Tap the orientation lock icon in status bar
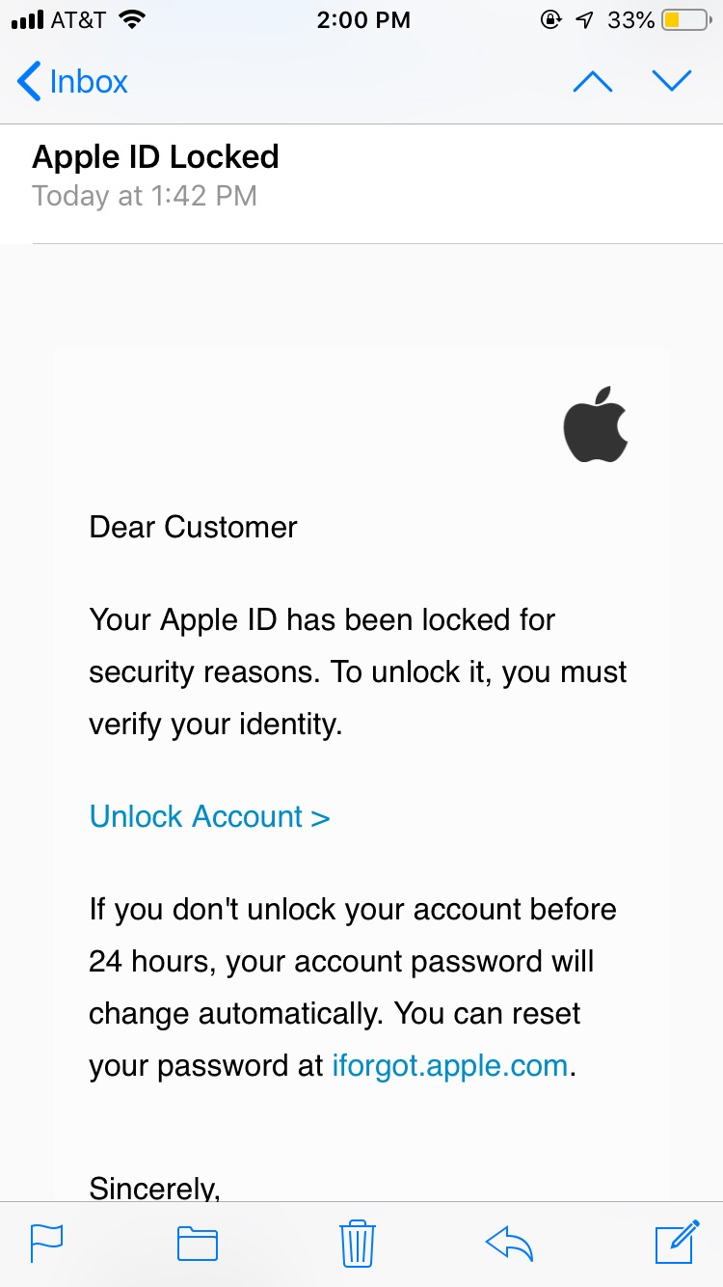The image size is (723, 1287). tap(550, 17)
